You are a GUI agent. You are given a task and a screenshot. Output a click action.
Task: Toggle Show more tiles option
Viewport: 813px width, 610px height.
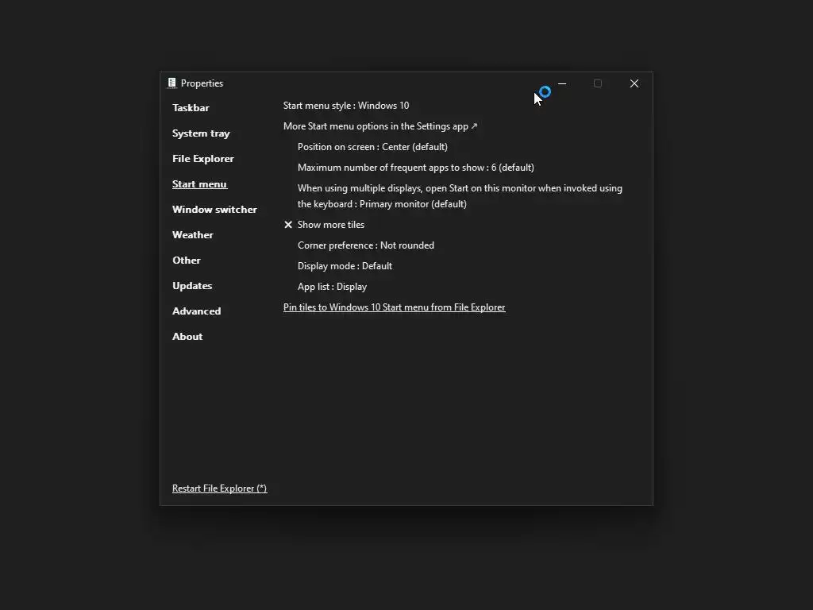tap(331, 225)
